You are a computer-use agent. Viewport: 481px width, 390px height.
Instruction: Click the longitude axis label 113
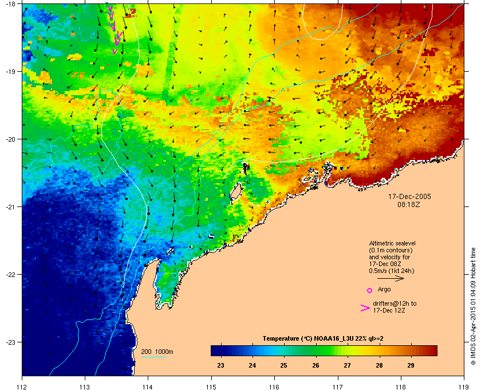85,387
